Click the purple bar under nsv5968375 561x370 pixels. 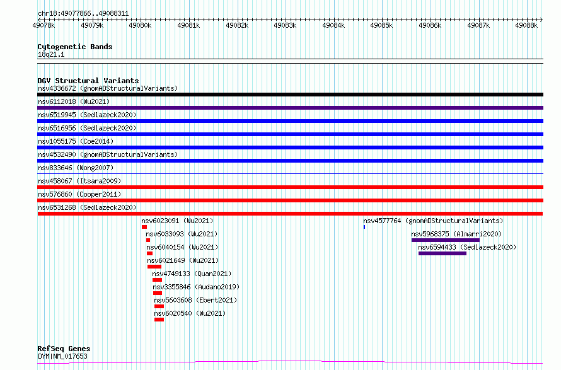[x=446, y=240]
